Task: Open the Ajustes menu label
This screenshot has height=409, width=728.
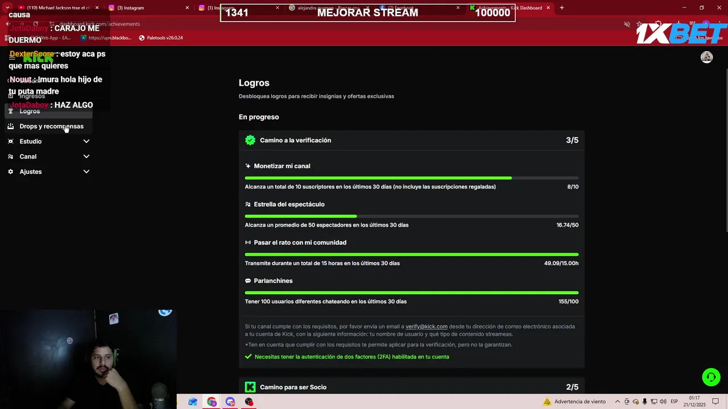Action: point(31,172)
